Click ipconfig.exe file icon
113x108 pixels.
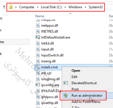click(38, 85)
